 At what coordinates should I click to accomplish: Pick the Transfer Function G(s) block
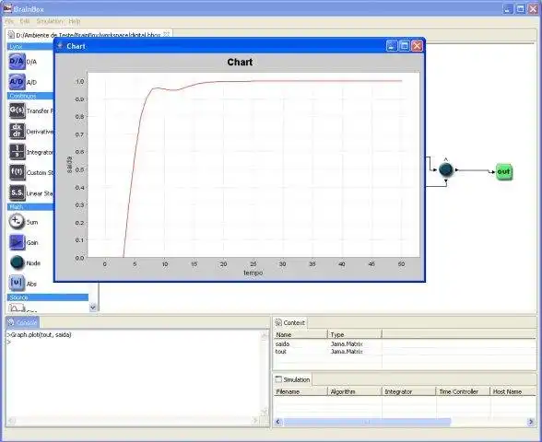pyautogui.click(x=17, y=110)
